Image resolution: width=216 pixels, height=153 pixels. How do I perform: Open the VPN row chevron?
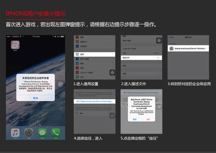(x=160, y=53)
